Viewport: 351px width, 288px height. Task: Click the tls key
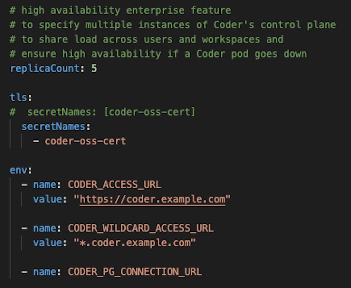point(18,97)
